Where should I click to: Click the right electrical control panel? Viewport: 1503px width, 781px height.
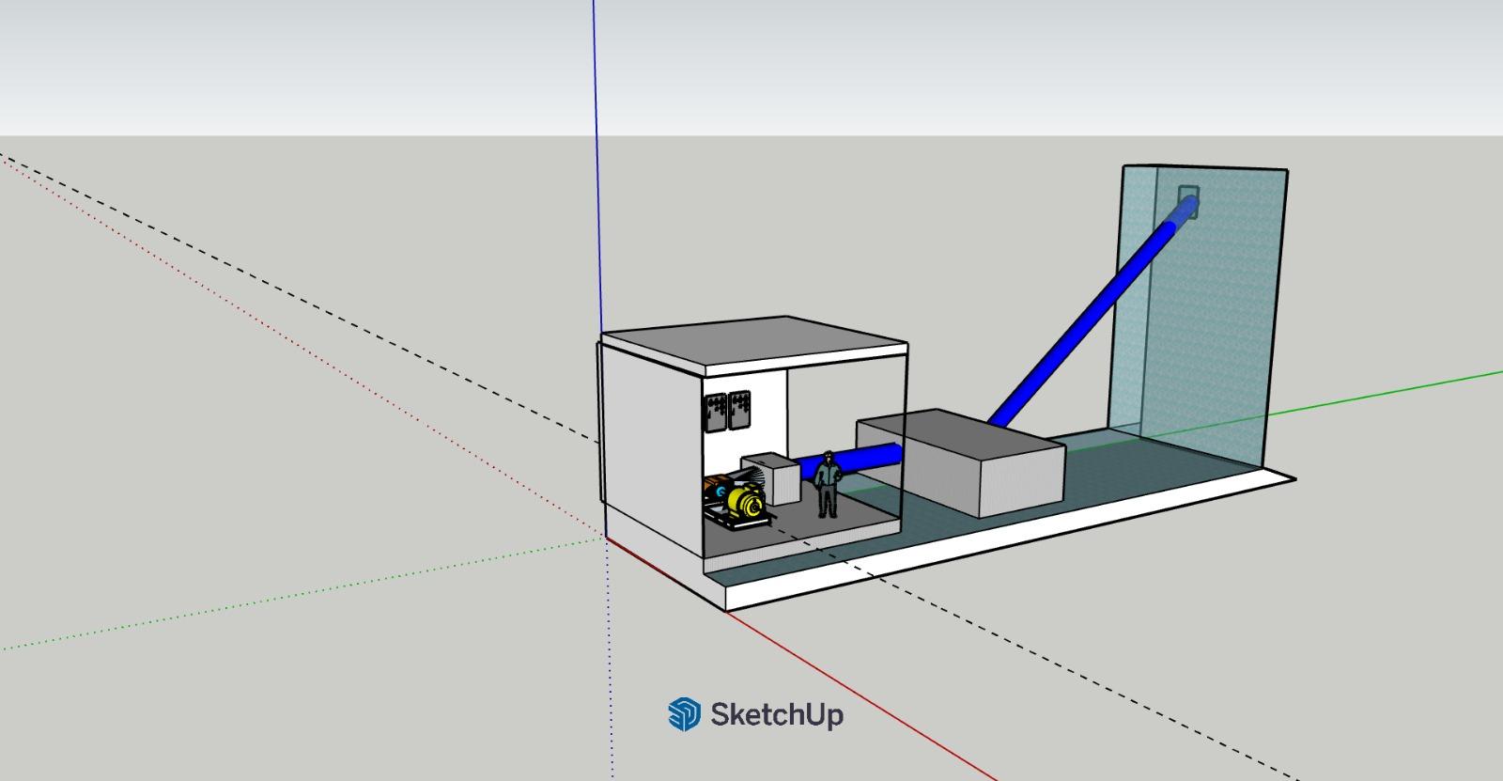[740, 410]
